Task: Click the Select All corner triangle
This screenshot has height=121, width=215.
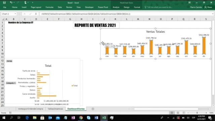Action: 3,19
